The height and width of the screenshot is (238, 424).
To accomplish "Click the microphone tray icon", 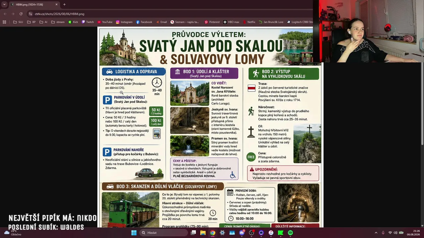I will (383, 233).
